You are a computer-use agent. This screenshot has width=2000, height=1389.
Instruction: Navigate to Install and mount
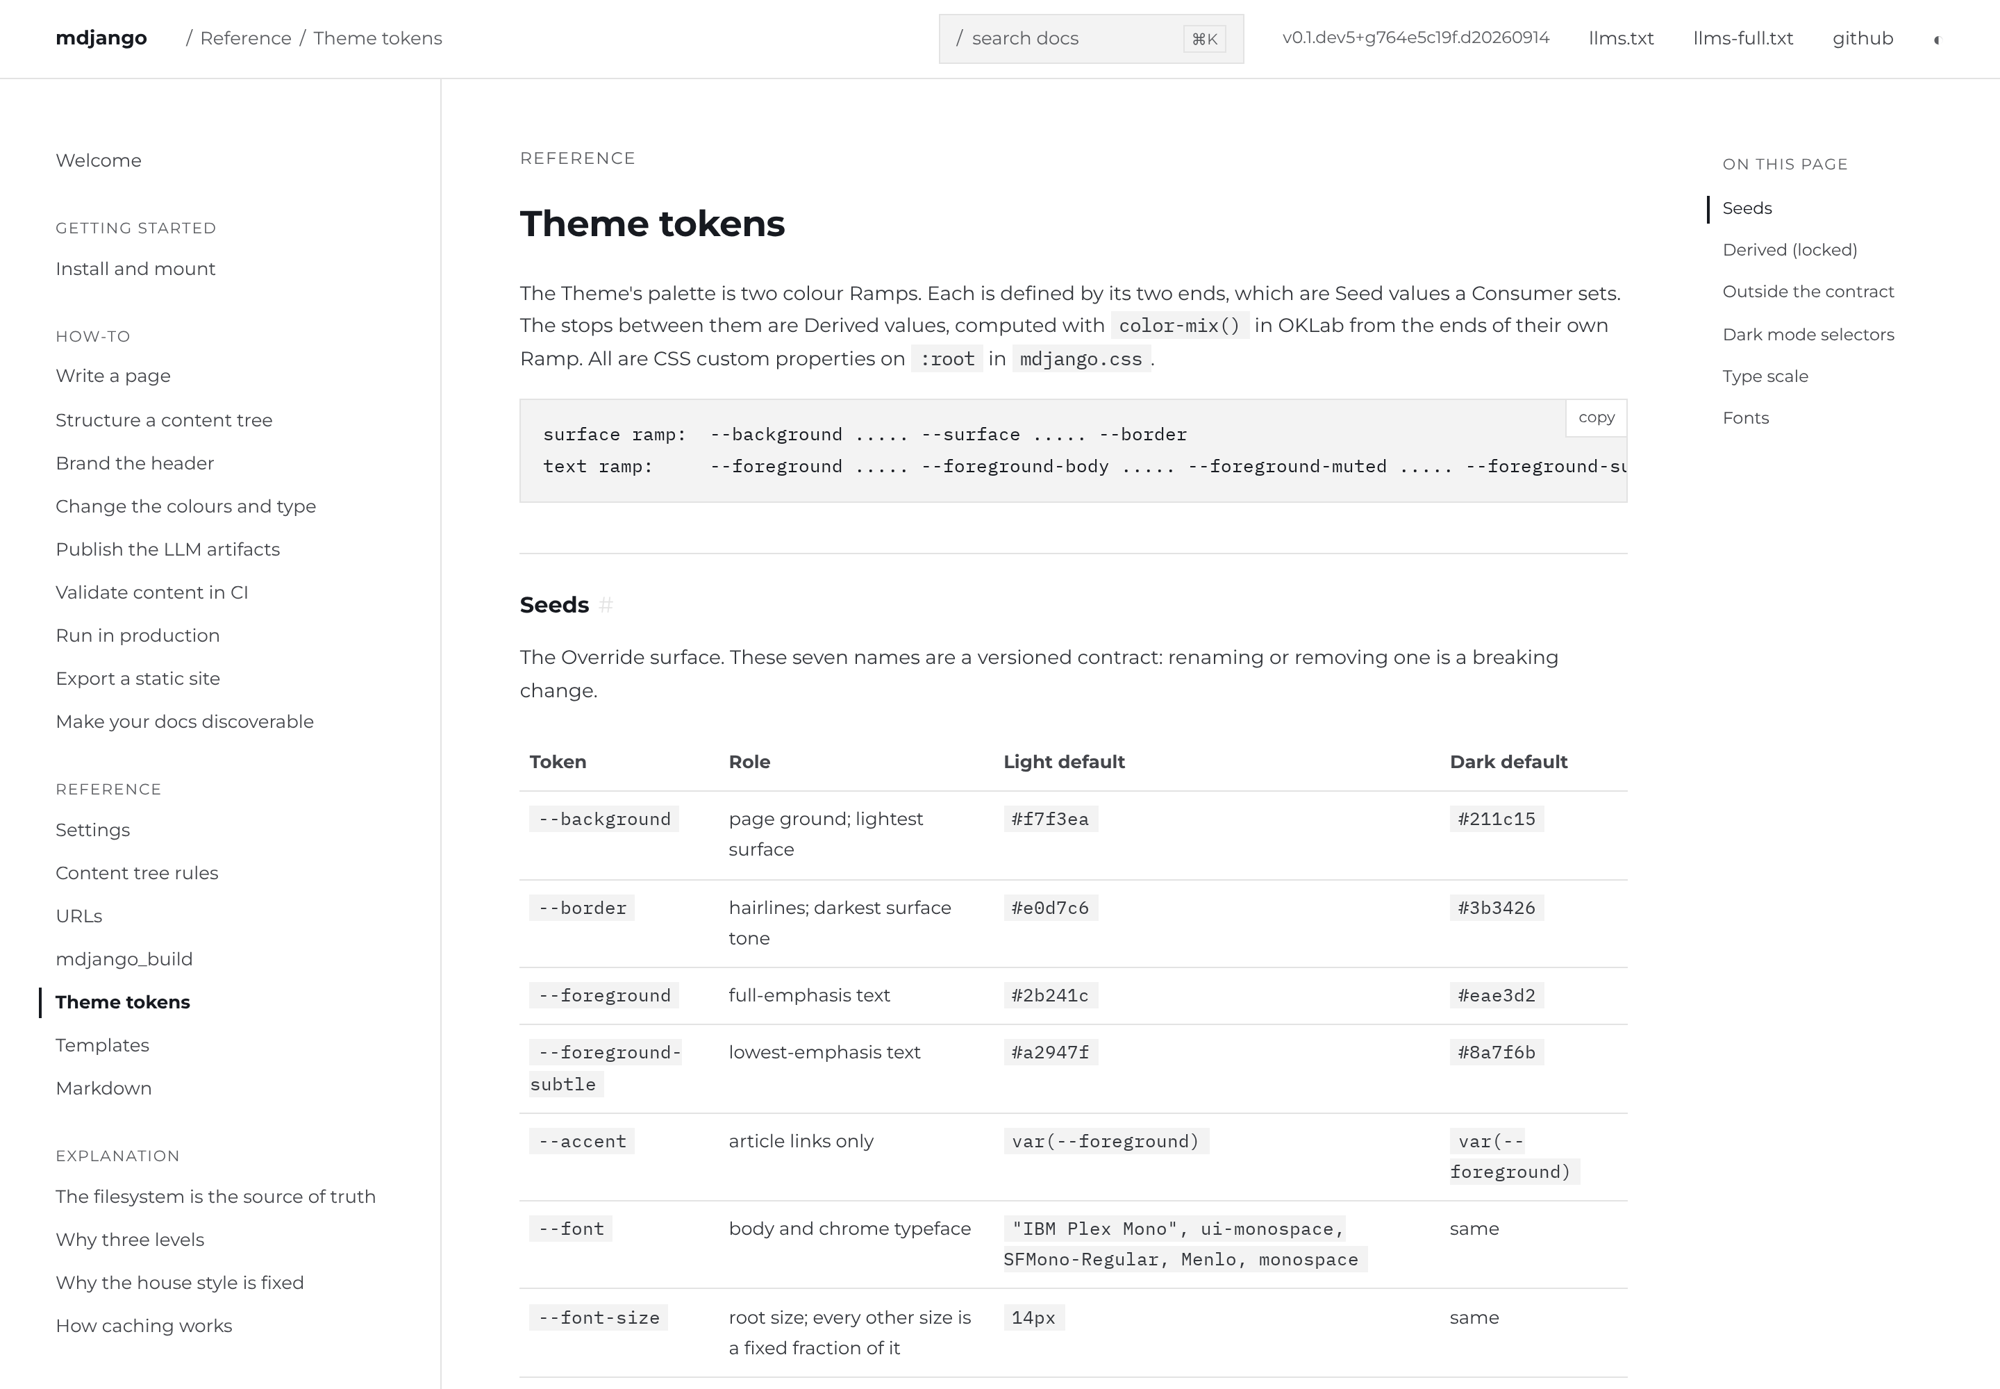point(136,269)
